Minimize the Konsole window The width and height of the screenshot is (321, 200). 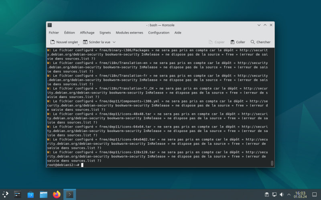(259, 25)
